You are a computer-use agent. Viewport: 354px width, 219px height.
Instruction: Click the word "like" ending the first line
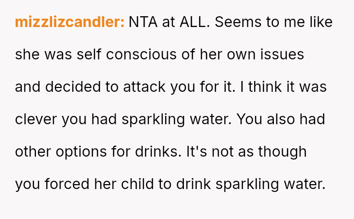click(323, 22)
